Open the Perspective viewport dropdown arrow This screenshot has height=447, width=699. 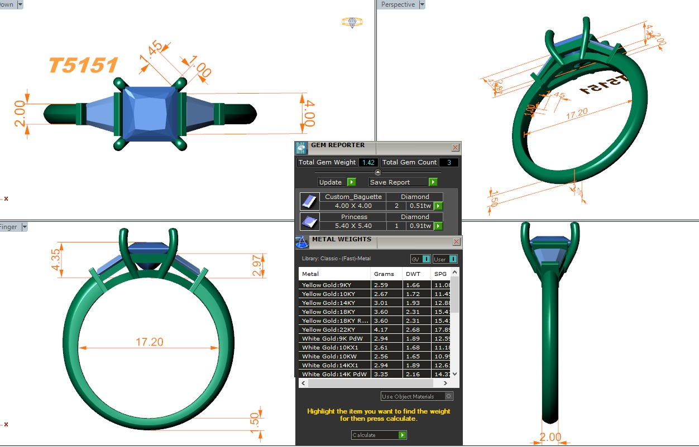coord(422,4)
